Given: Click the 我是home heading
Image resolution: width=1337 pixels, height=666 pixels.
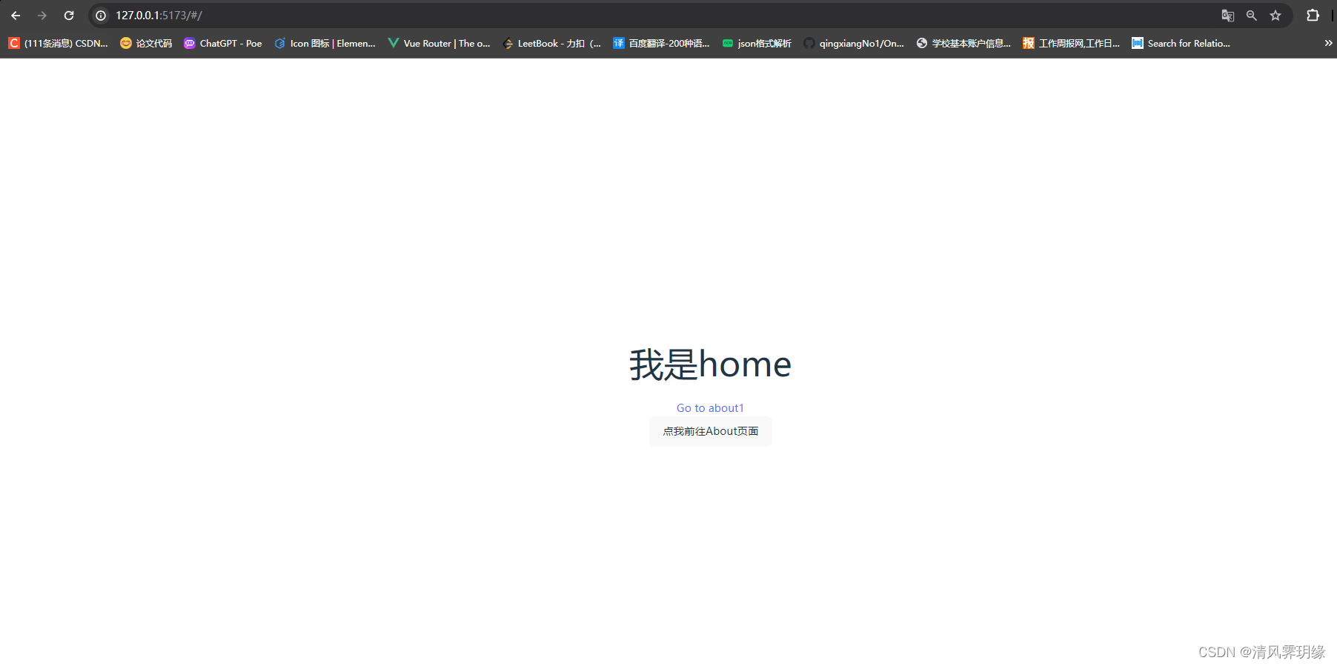Looking at the screenshot, I should tap(710, 364).
